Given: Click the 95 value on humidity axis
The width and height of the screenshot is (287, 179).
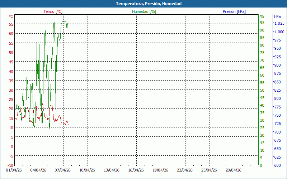Looking at the screenshot, I should click(x=262, y=23).
